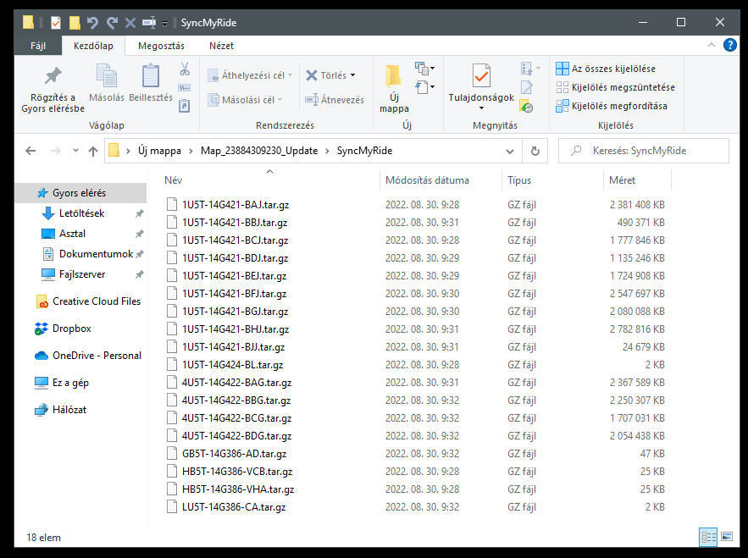Click Kijelölés megfordítása button
Screen dimensions: 748x558
(x=612, y=106)
